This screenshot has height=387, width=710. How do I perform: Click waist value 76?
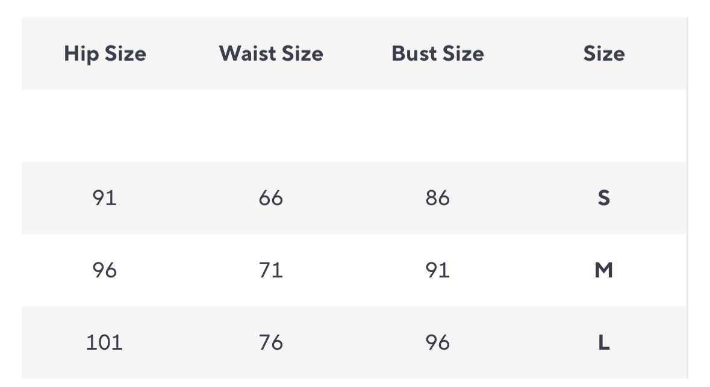coord(271,342)
